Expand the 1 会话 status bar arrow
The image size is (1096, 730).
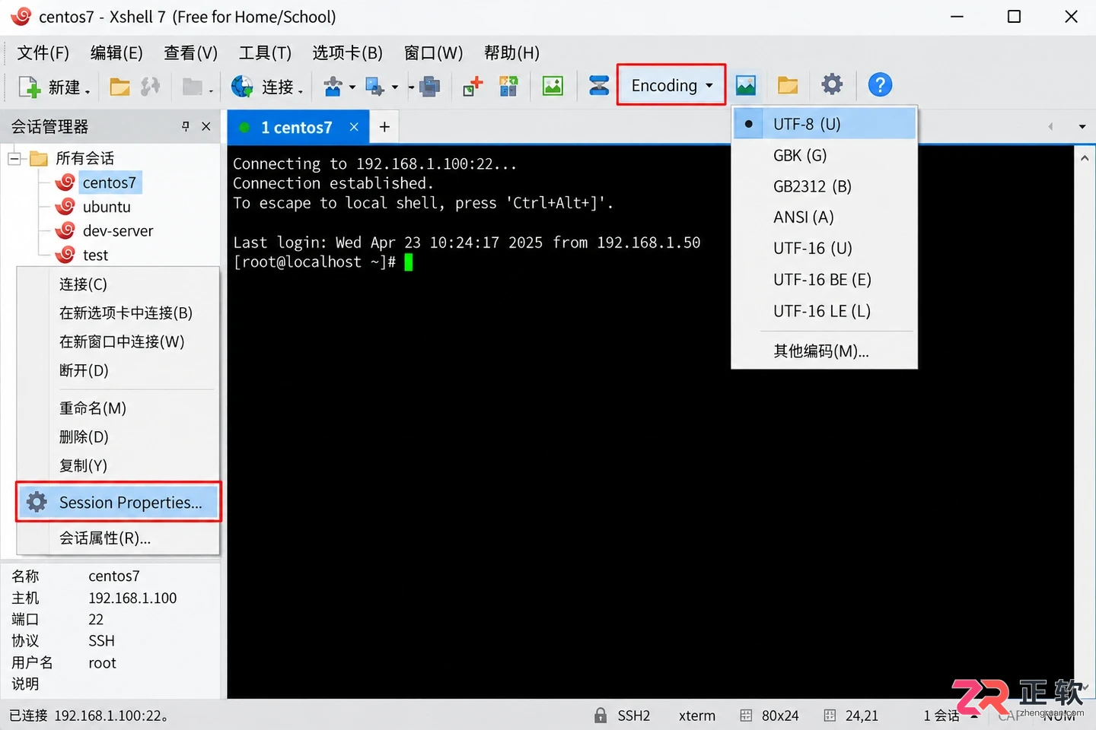974,716
